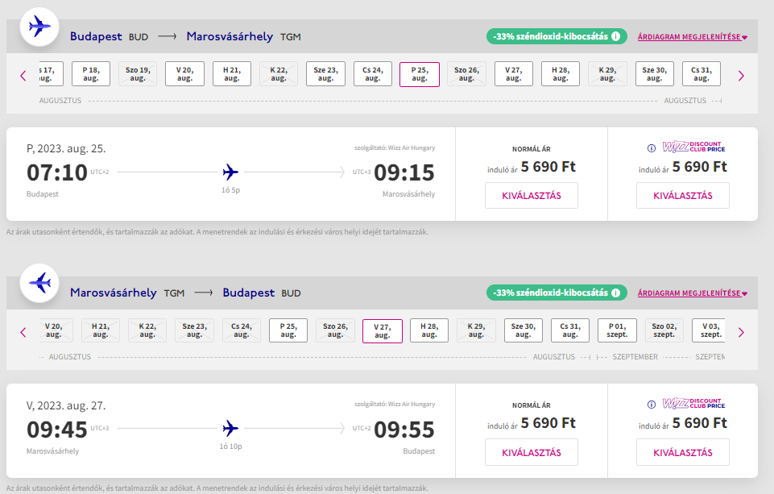Choose normal price for return flight KIVÁLASZTÁS
Viewport: 774px width, 494px height.
(x=531, y=452)
